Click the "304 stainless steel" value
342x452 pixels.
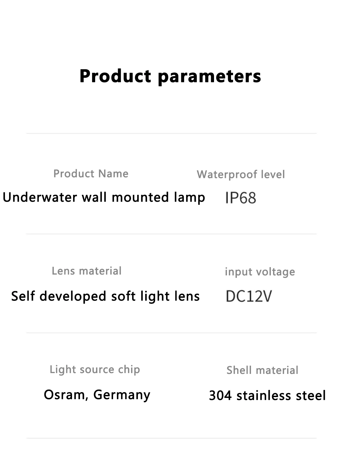[267, 395]
